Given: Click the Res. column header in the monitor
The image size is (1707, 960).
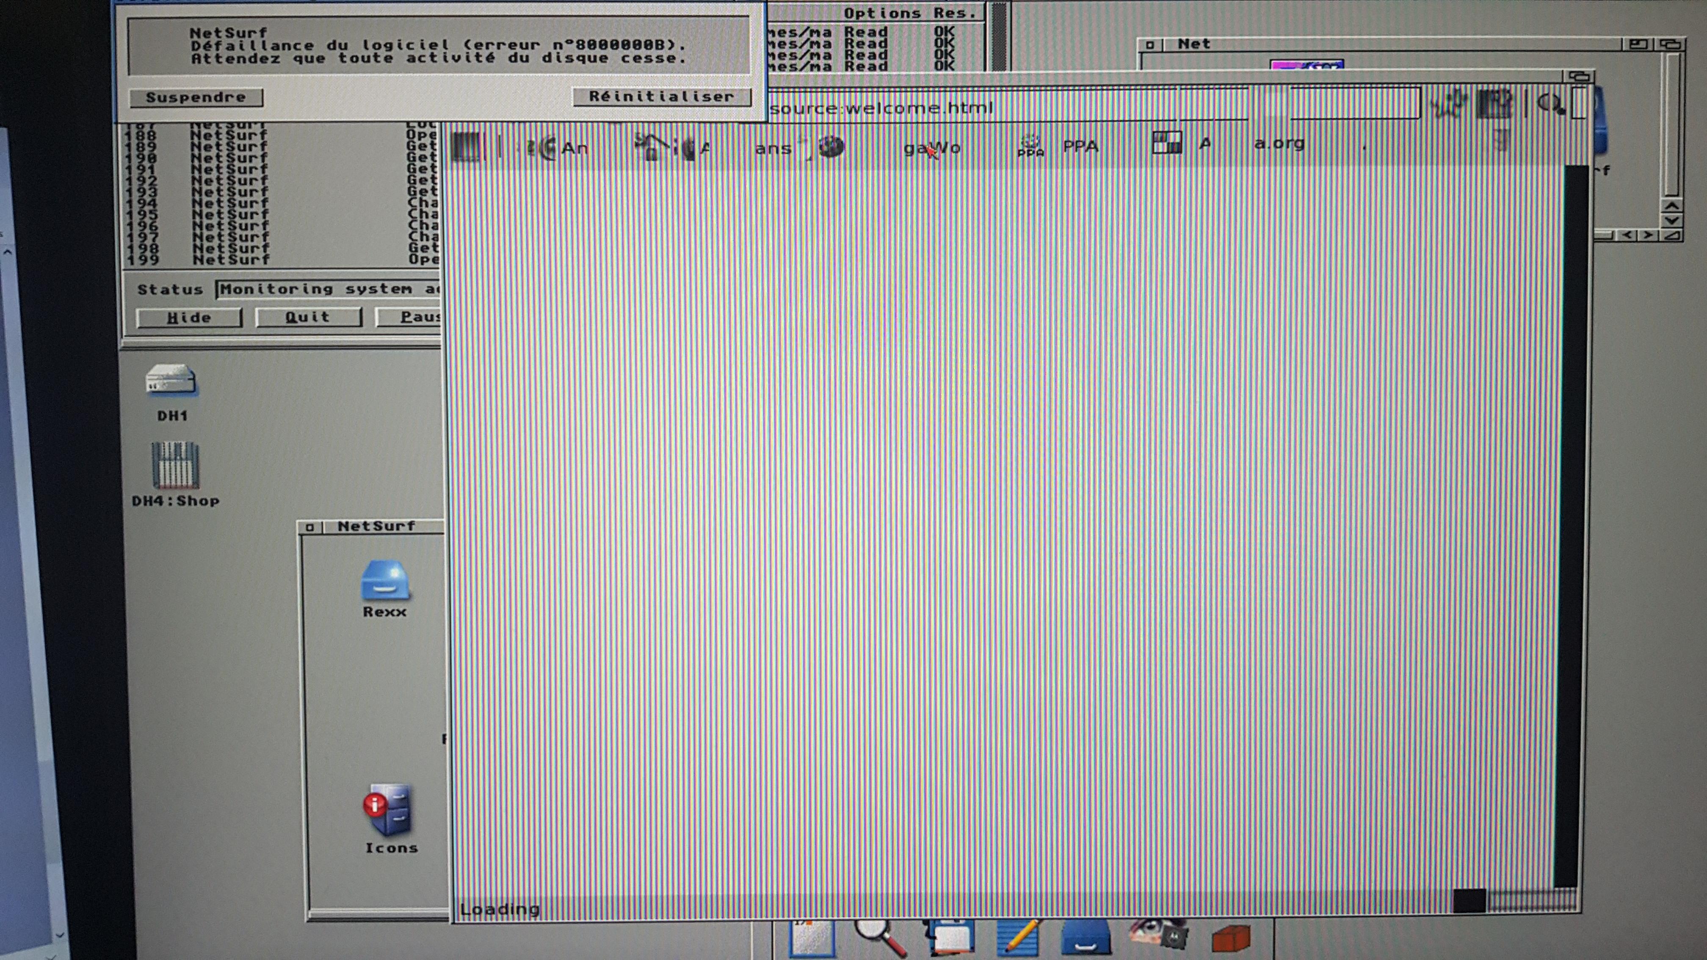Looking at the screenshot, I should [x=955, y=13].
